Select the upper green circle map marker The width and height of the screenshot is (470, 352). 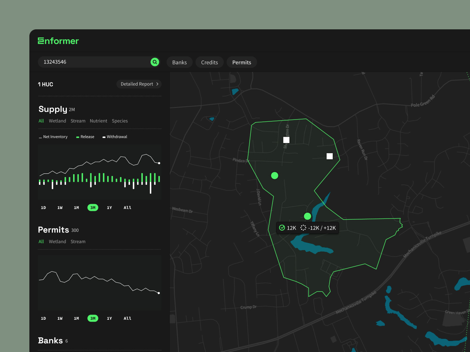click(275, 176)
